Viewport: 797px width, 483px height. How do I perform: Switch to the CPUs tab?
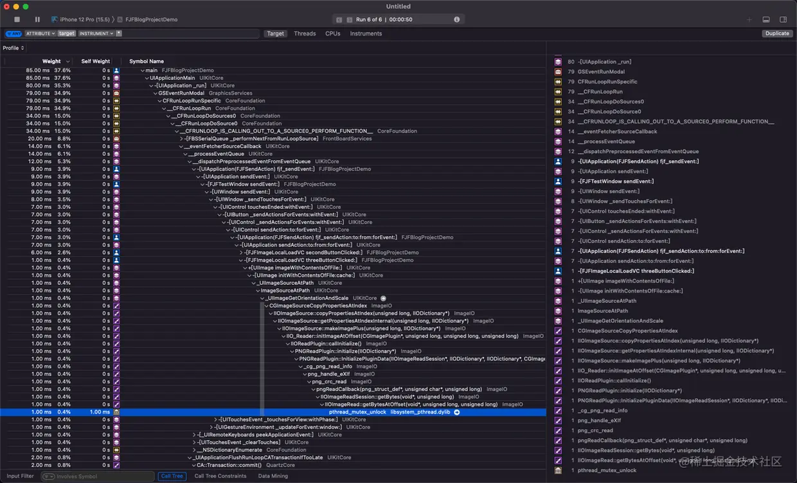pyautogui.click(x=332, y=33)
